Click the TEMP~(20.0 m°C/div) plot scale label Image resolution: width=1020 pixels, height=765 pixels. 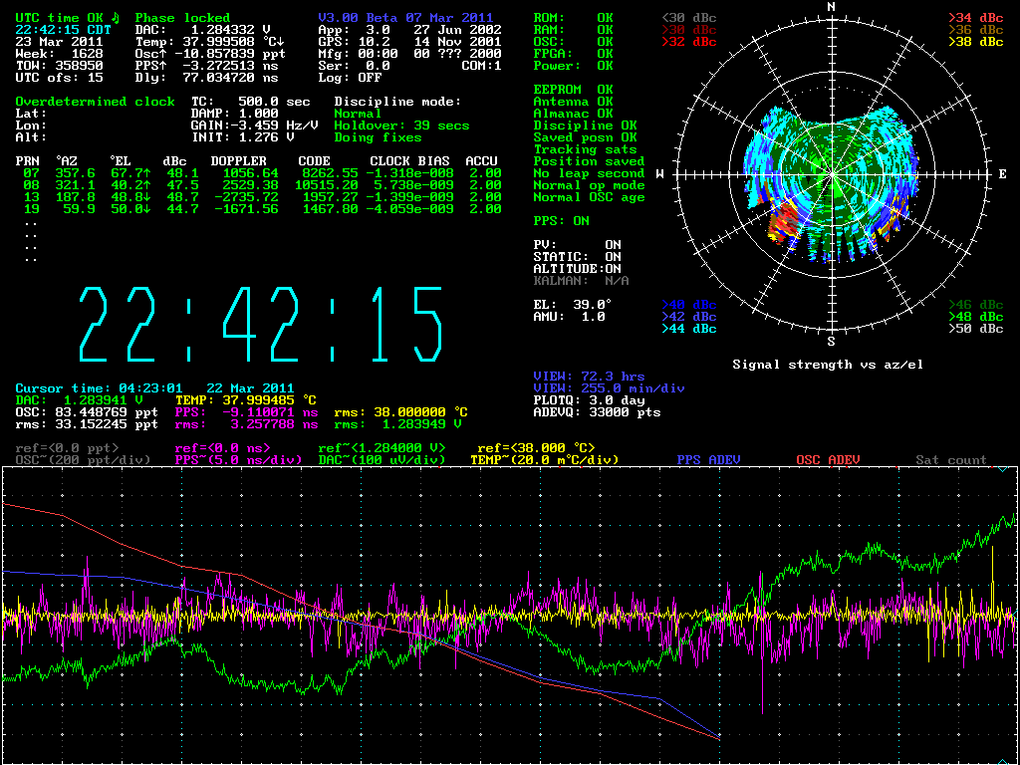click(544, 460)
